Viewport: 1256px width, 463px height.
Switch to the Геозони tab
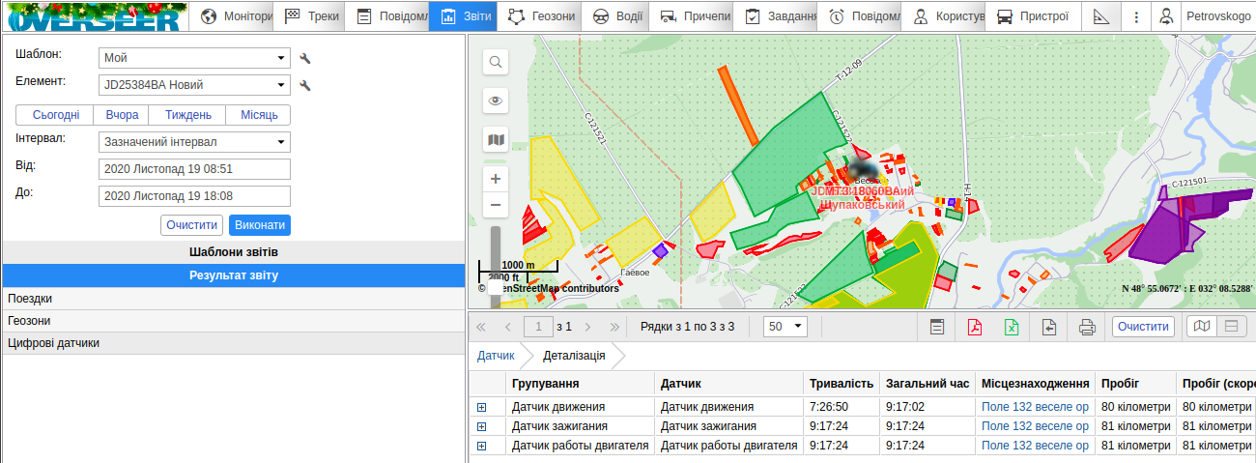pos(541,16)
